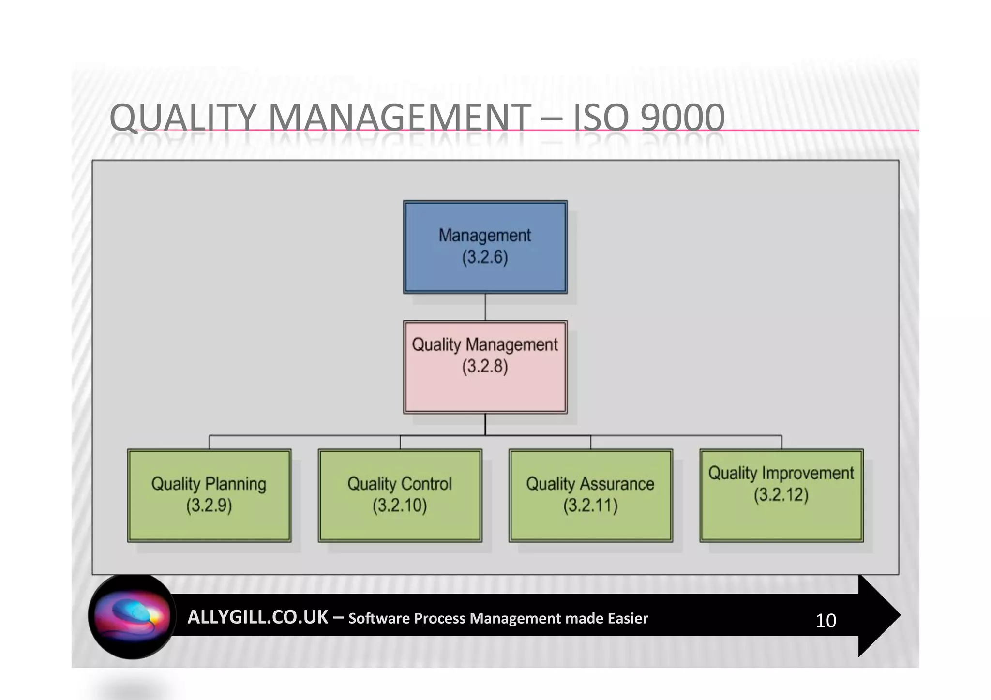Click ISO 9000 in the slide title
Viewport: 991px width, 700px height.
648,118
